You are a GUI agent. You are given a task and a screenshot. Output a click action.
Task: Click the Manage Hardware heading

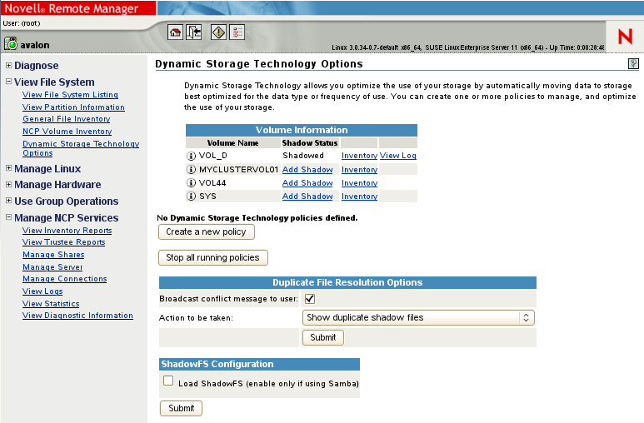pyautogui.click(x=57, y=185)
